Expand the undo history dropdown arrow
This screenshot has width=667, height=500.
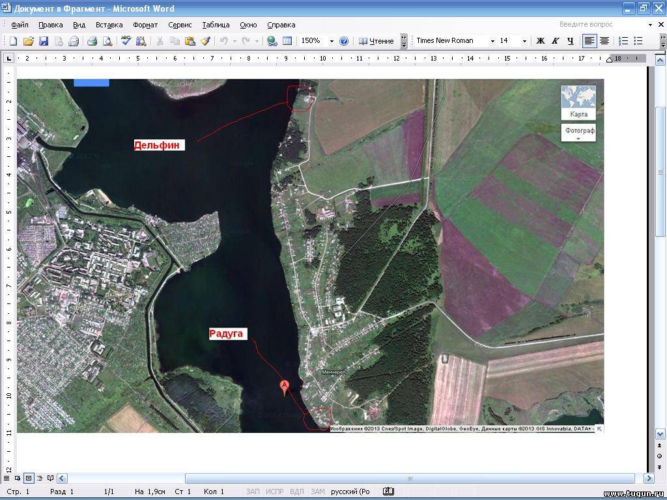point(234,41)
